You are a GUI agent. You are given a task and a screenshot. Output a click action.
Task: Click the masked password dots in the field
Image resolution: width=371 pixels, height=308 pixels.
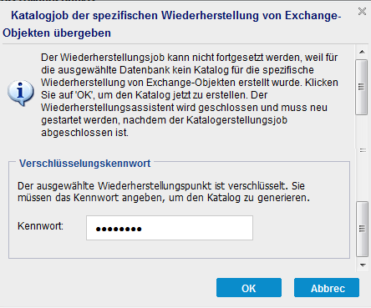point(119,230)
